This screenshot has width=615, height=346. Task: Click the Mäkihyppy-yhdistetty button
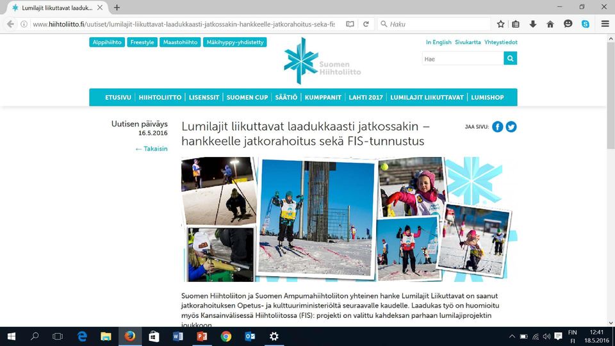point(235,42)
